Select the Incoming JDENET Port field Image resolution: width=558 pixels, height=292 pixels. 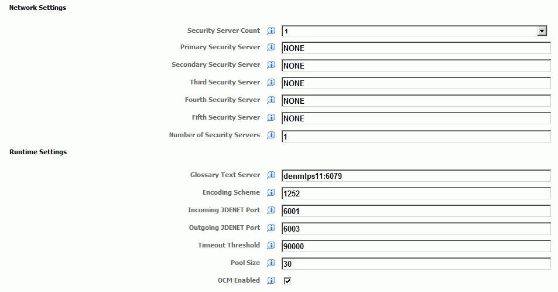point(416,211)
